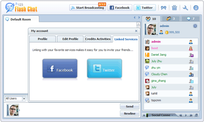Click the rewind button in media bar
Viewport: 204px width, 122px height.
(181, 115)
